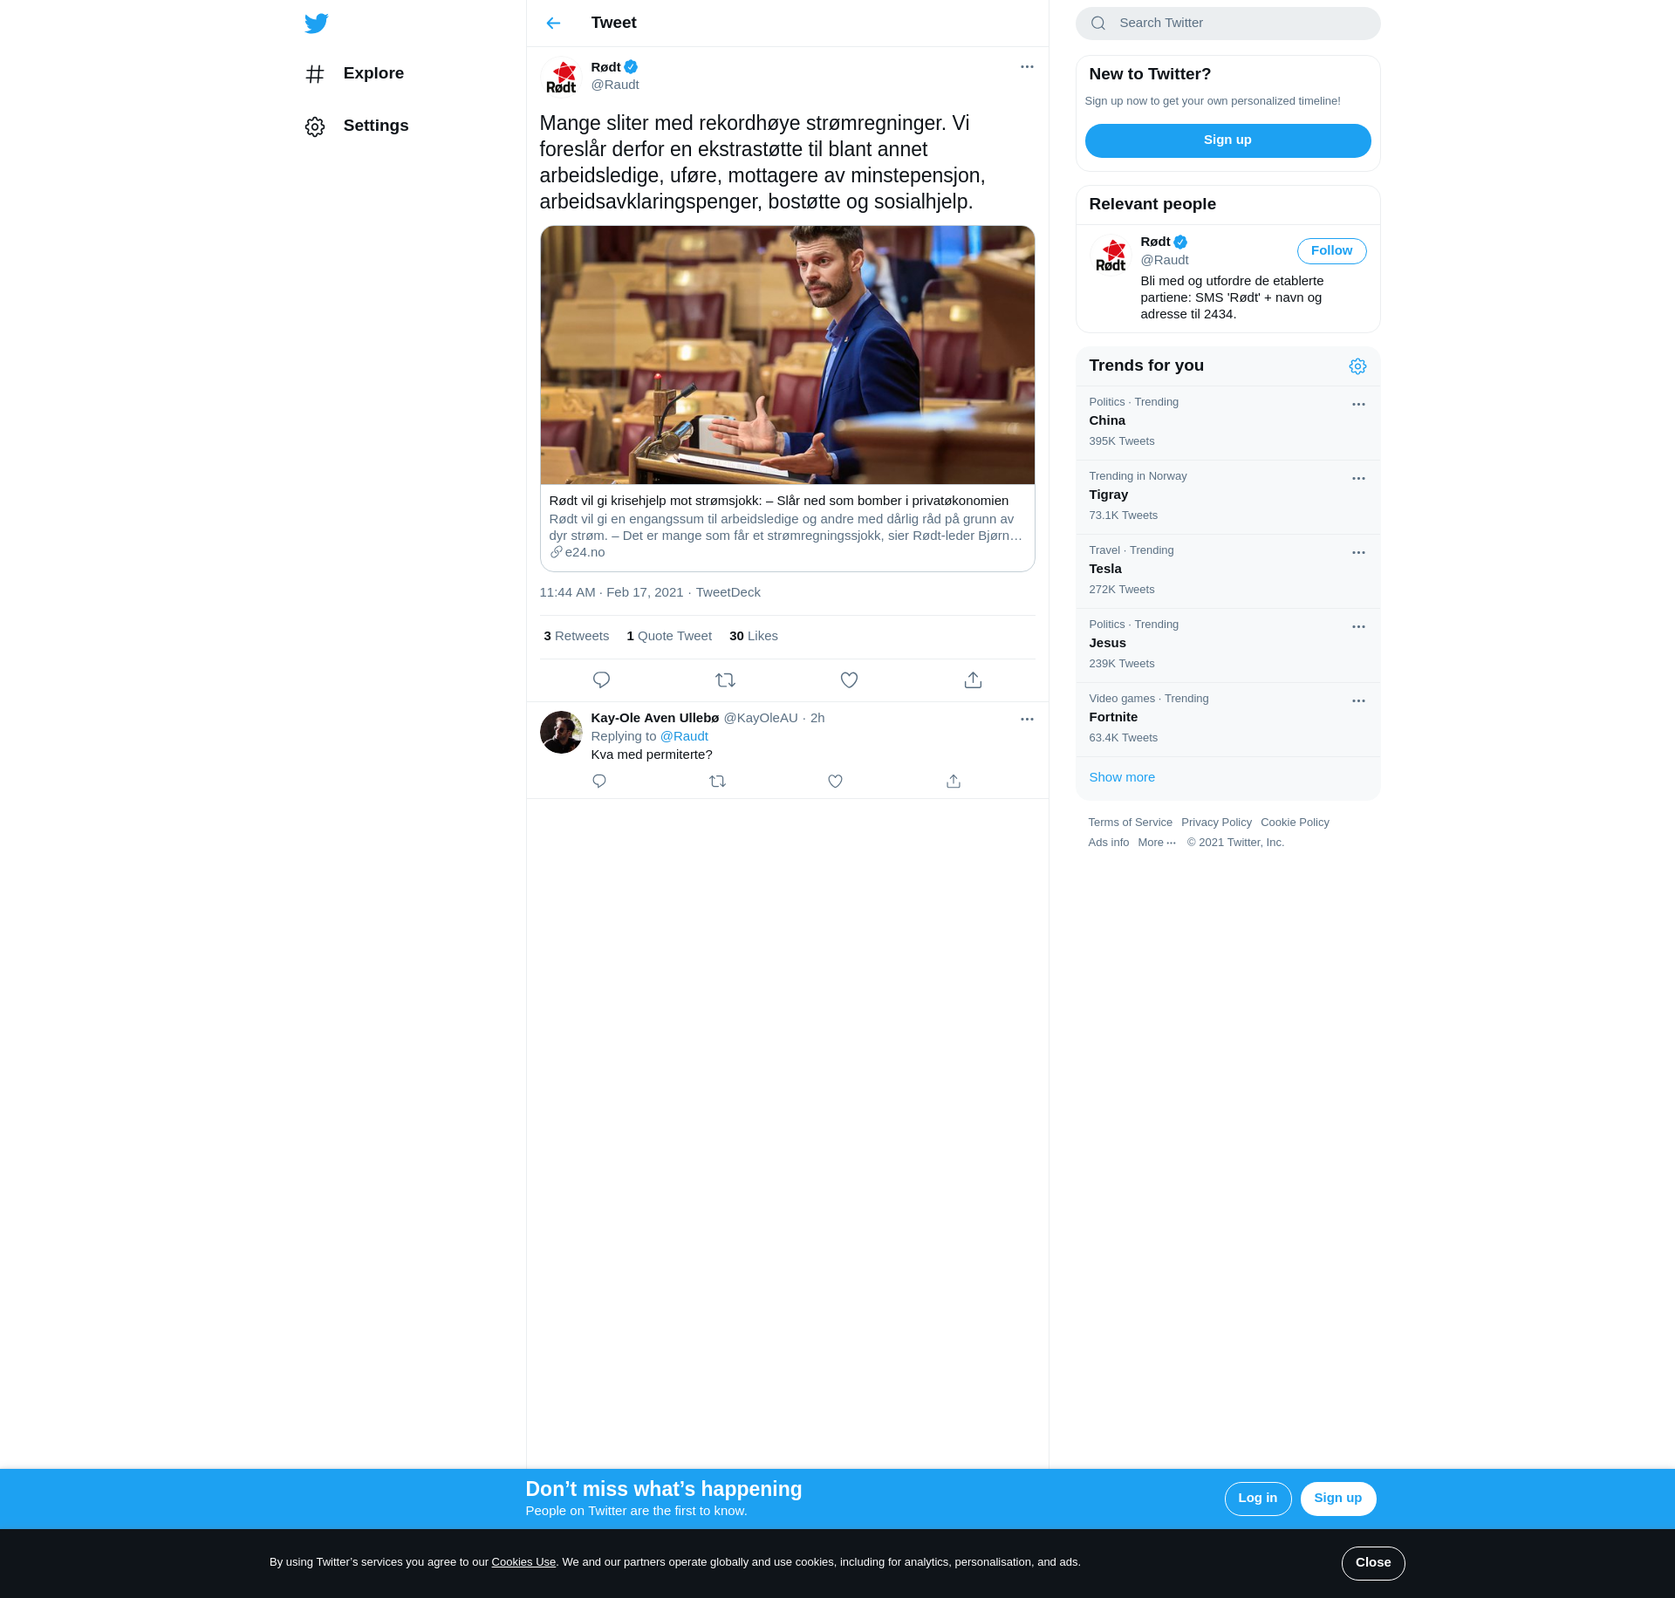Click the Twitter bird logo
This screenshot has height=1598, width=1675.
click(317, 24)
